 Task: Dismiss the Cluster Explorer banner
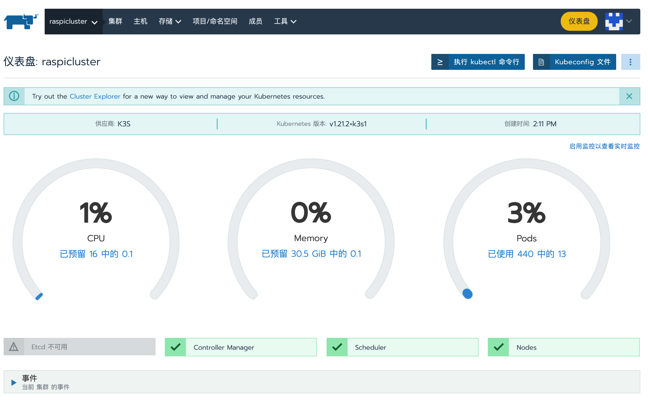pos(629,96)
